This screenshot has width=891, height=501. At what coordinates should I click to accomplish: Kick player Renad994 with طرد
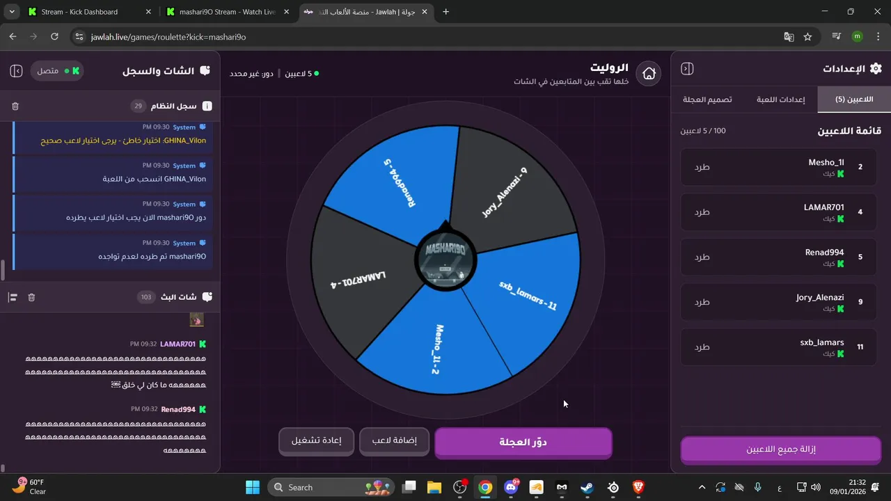click(702, 257)
